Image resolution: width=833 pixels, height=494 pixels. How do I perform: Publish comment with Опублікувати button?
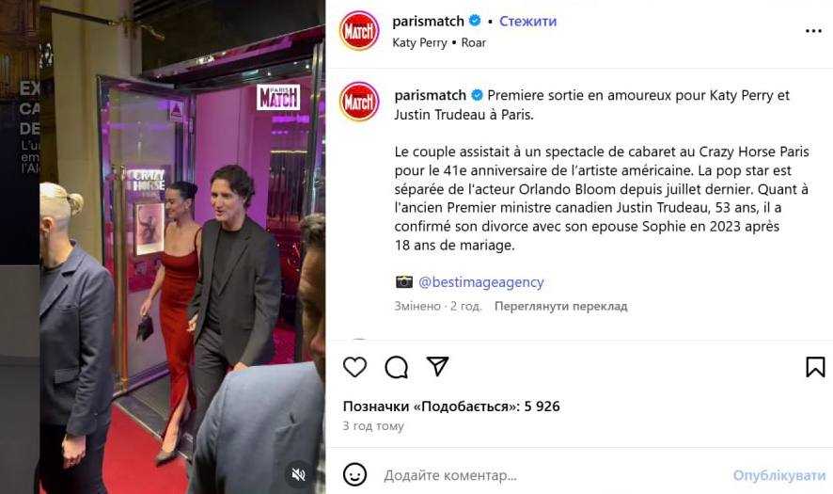[779, 475]
